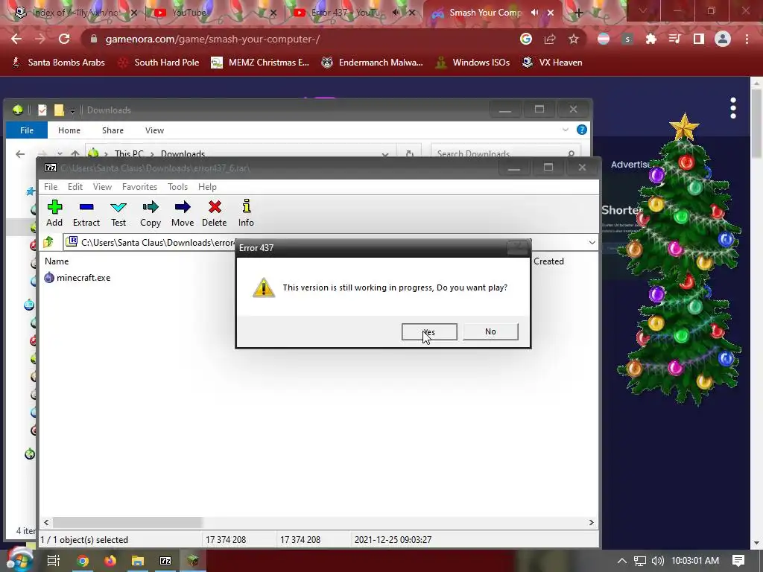The width and height of the screenshot is (763, 572).
Task: Open the VX Heaven bookmark
Action: (x=552, y=63)
